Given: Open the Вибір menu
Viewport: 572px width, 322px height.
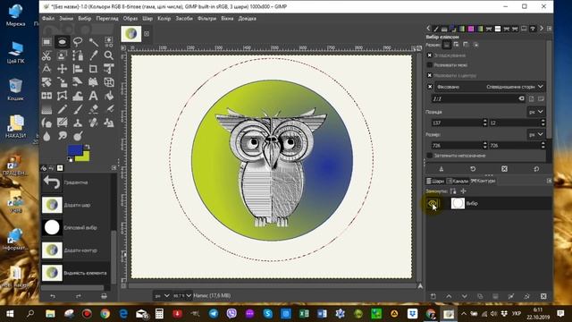Looking at the screenshot, I should [x=84, y=18].
